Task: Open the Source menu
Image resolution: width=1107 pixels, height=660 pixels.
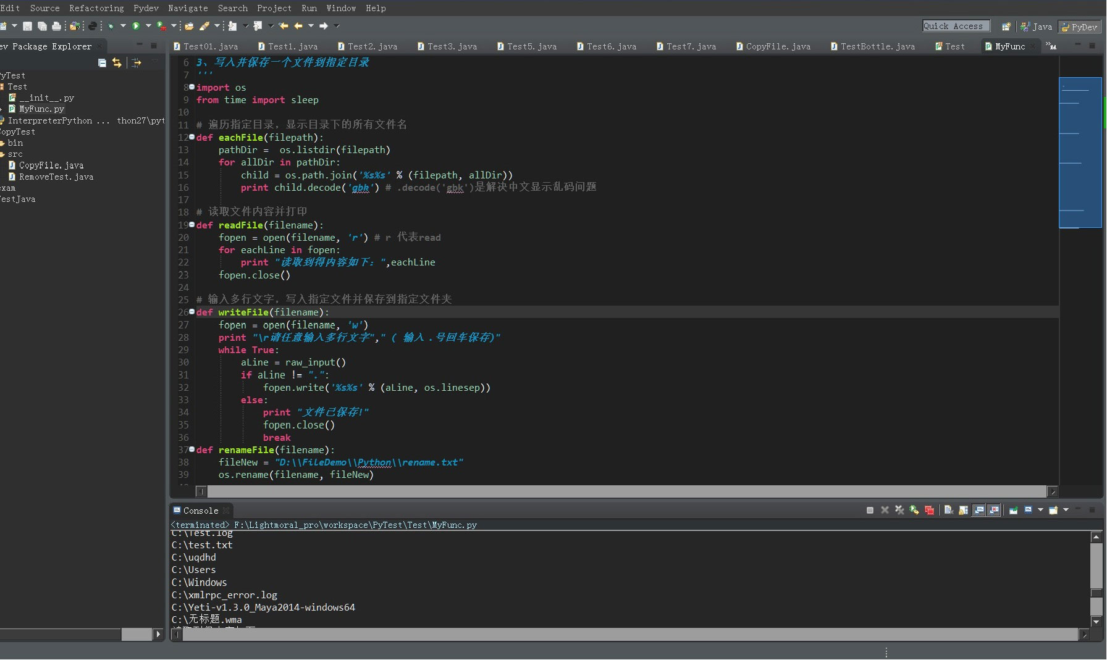Action: point(44,8)
